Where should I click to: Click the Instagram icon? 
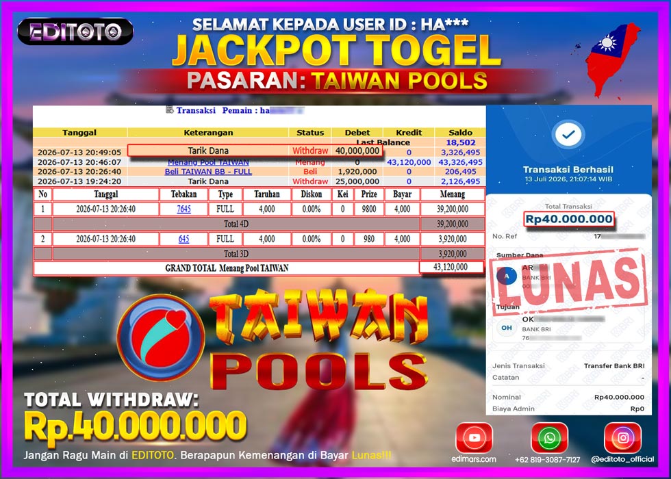pyautogui.click(x=622, y=437)
